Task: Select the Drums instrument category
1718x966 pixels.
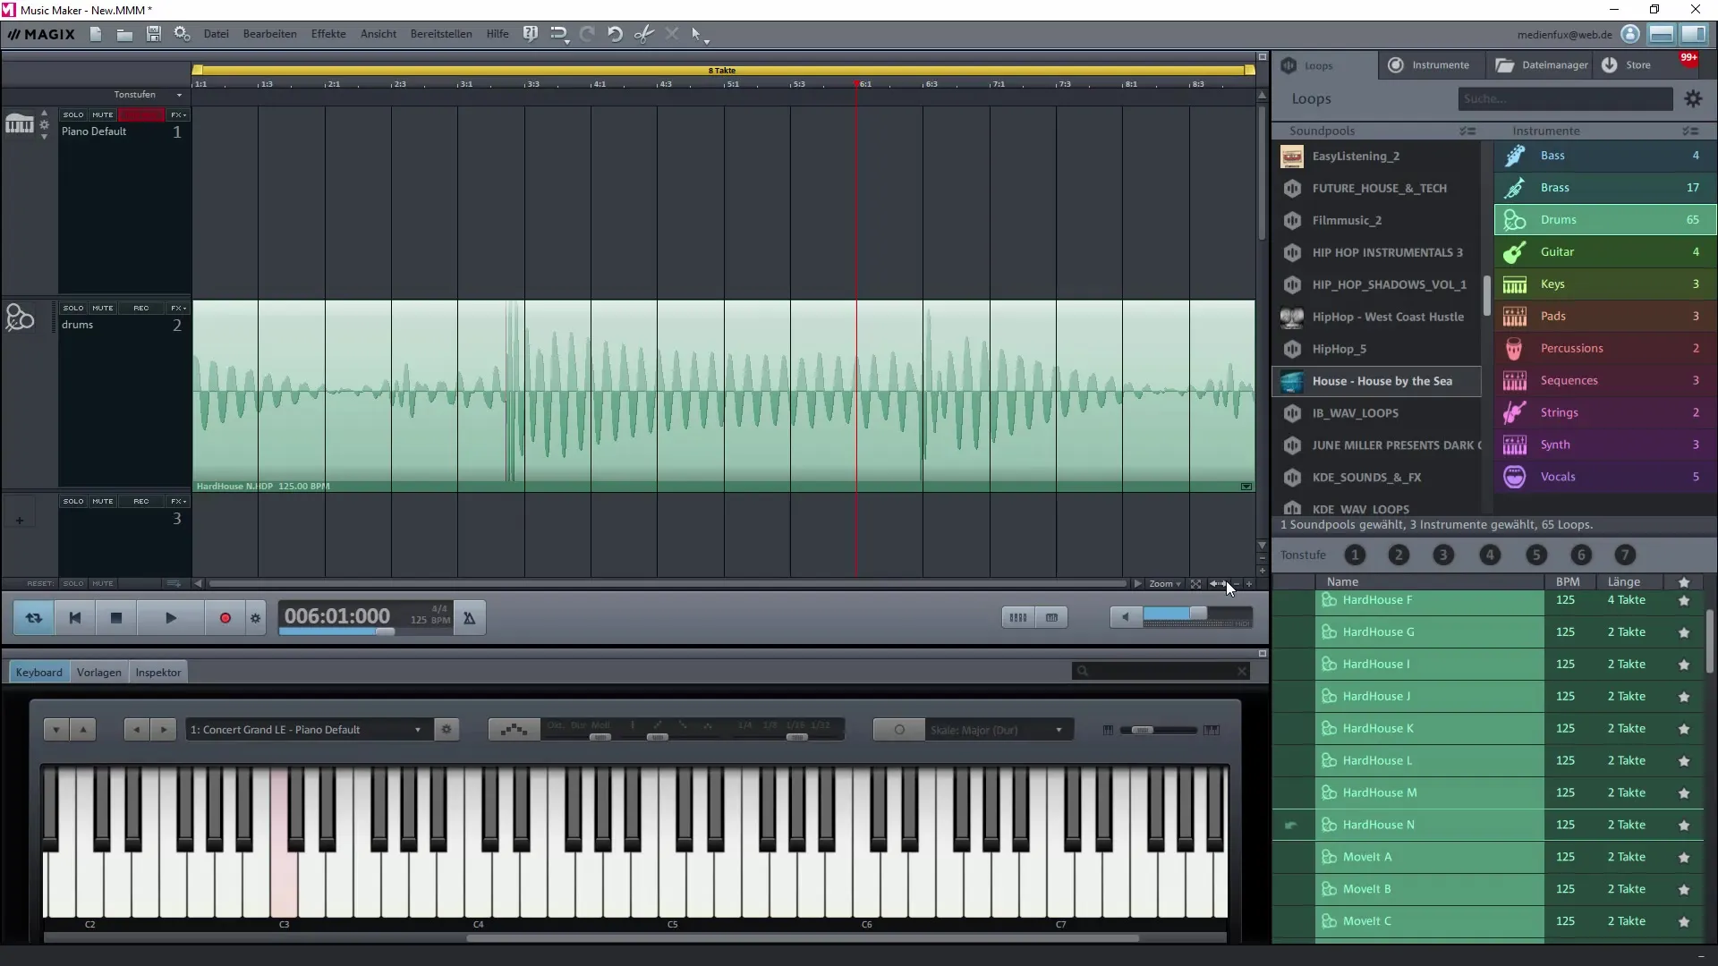Action: tap(1604, 220)
